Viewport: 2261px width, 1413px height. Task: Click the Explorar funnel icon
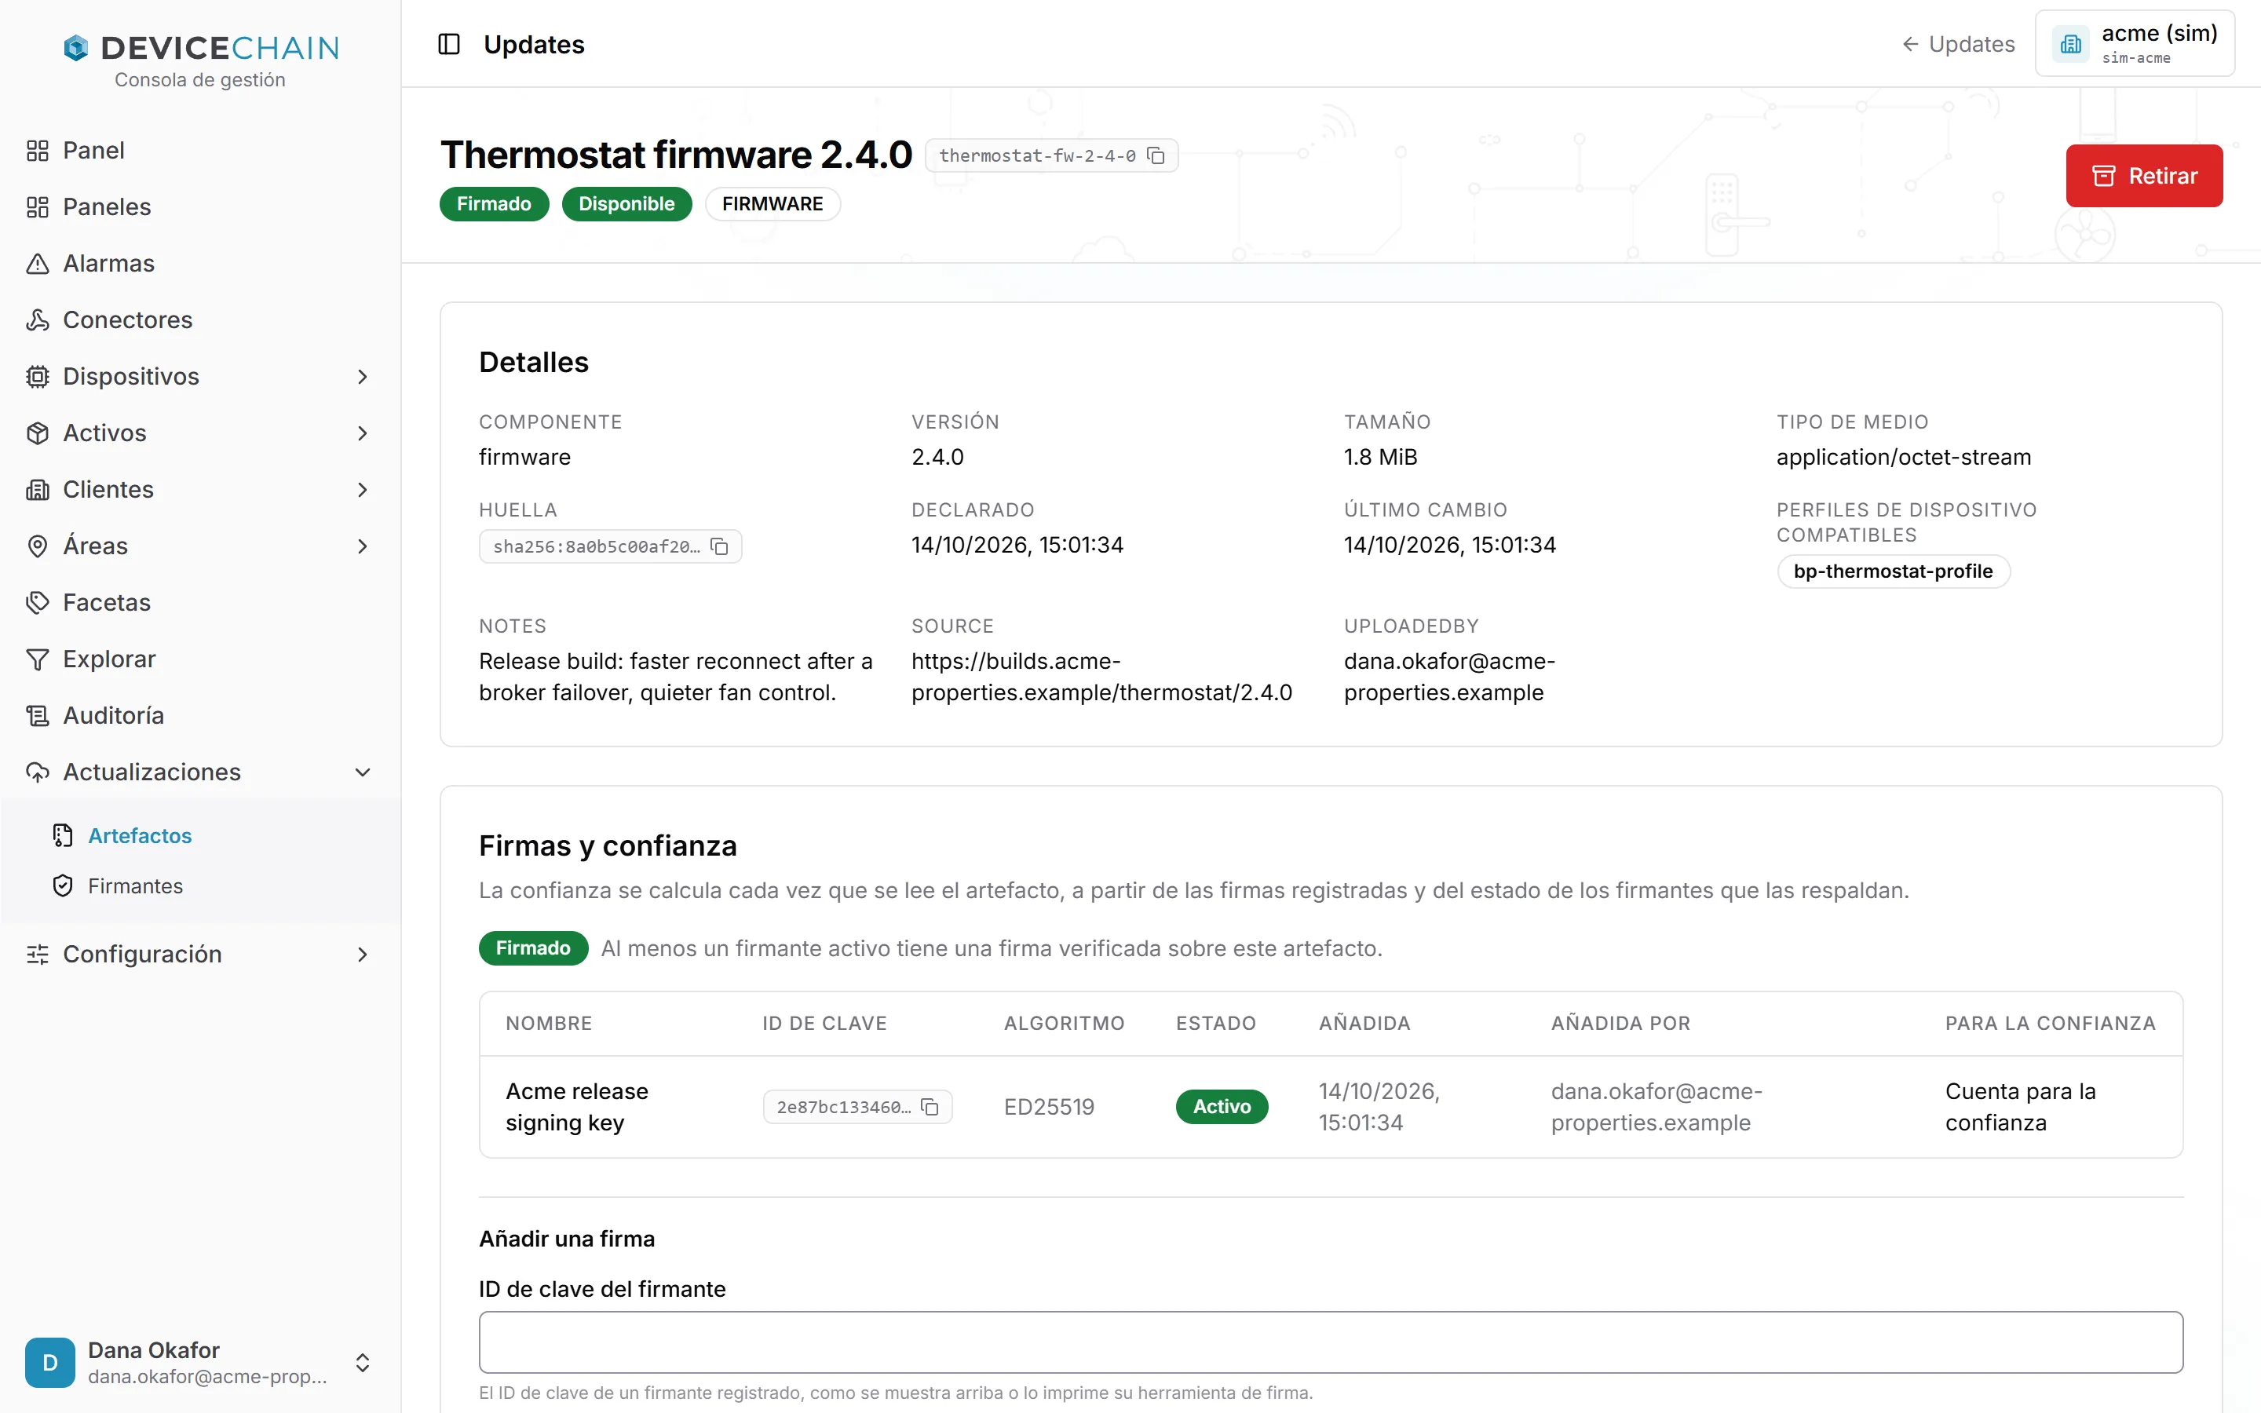coord(38,659)
